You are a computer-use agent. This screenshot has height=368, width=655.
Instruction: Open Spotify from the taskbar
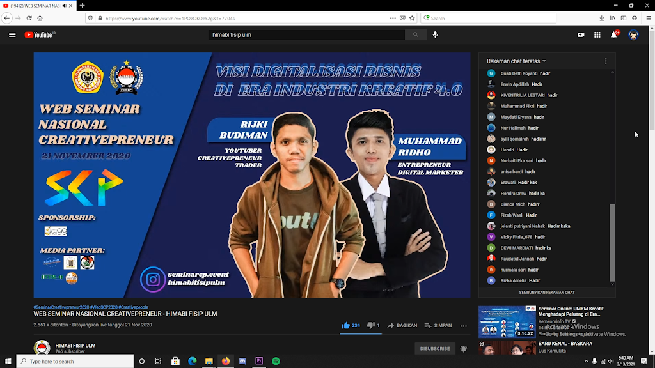[x=276, y=362]
